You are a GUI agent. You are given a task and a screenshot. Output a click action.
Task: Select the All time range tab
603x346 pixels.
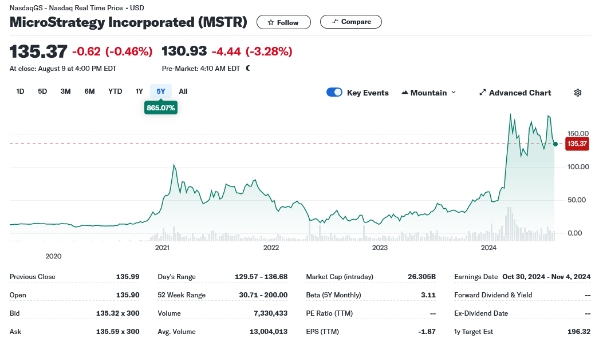click(x=183, y=92)
